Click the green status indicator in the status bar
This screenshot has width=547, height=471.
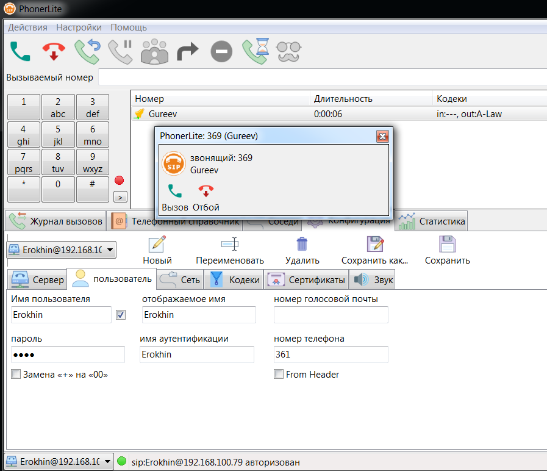122,461
